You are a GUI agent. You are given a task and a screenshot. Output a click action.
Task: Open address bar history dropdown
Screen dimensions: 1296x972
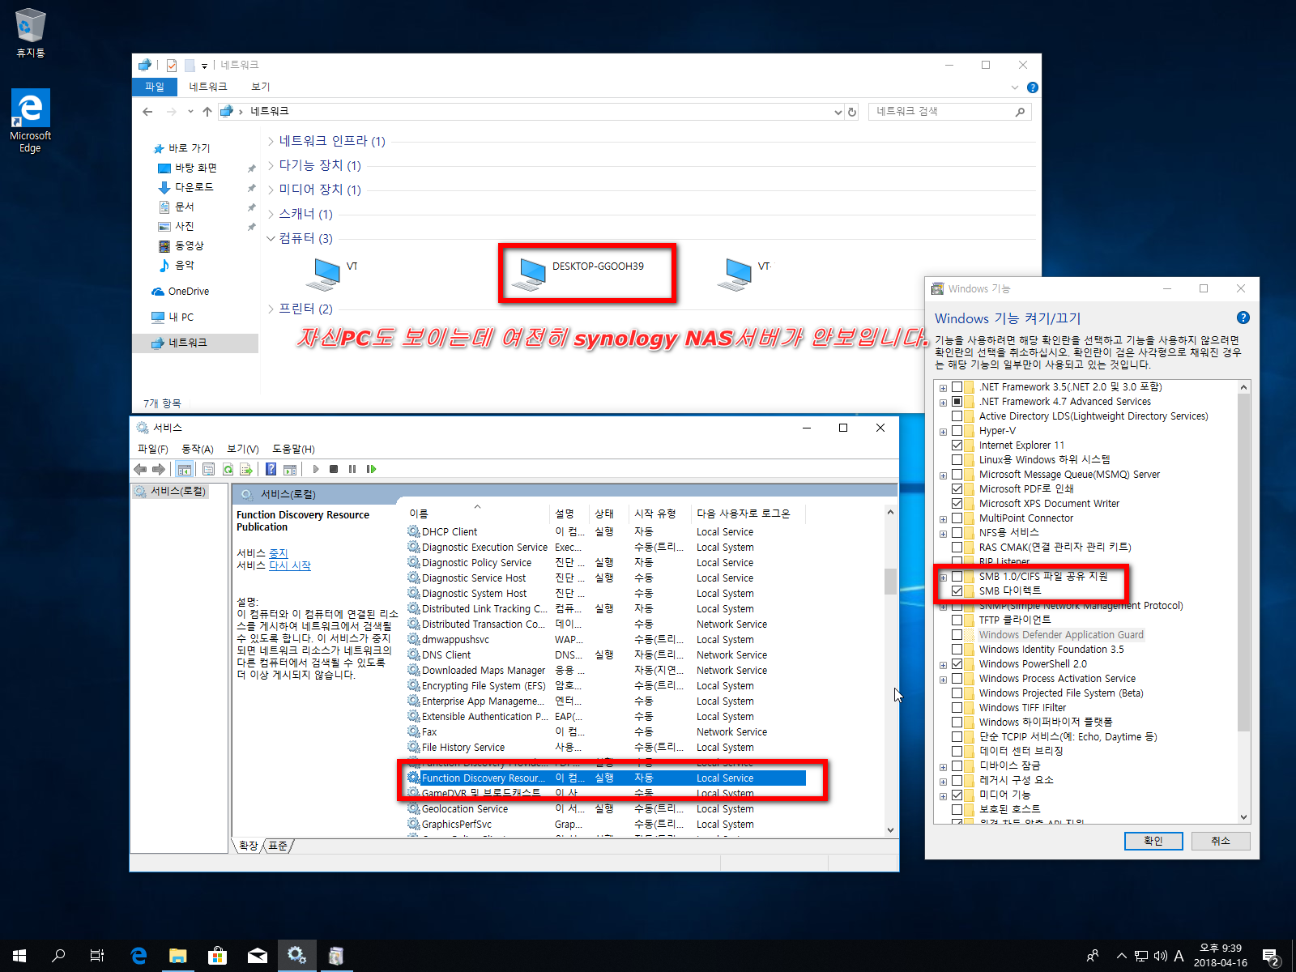(838, 113)
